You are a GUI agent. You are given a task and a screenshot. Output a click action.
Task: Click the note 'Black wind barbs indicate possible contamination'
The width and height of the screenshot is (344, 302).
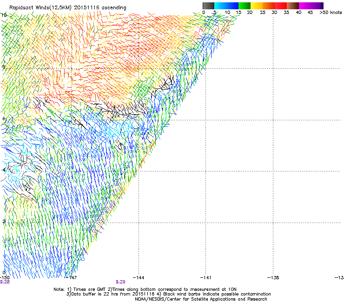point(217,294)
